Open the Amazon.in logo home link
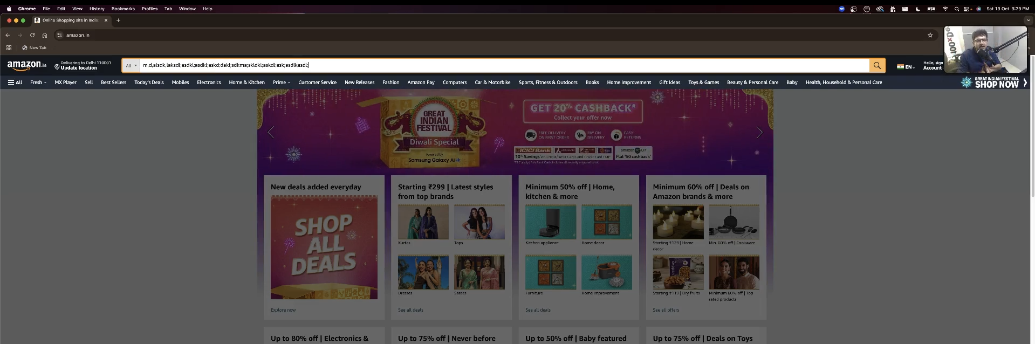 pos(26,65)
